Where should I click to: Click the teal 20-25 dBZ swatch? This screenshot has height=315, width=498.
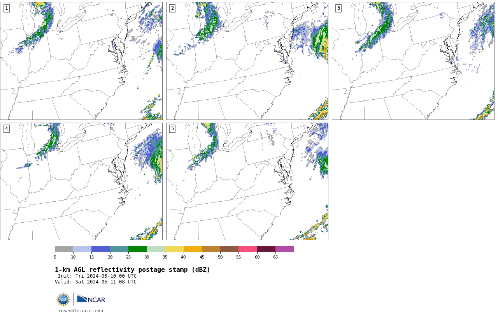point(119,249)
